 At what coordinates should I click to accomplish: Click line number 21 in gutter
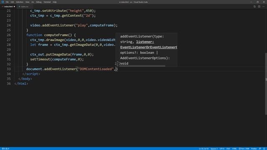click(x=8, y=11)
